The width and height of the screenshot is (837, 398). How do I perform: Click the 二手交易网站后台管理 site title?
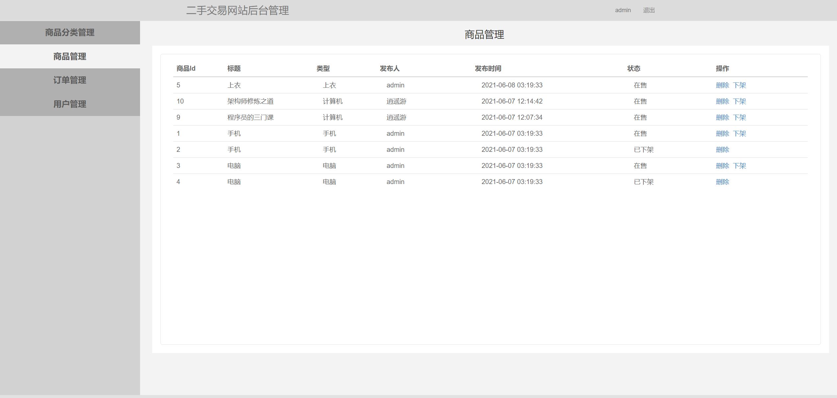tap(237, 11)
